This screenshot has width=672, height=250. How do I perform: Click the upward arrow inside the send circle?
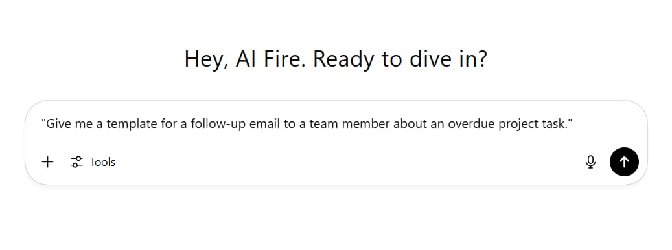tap(625, 162)
